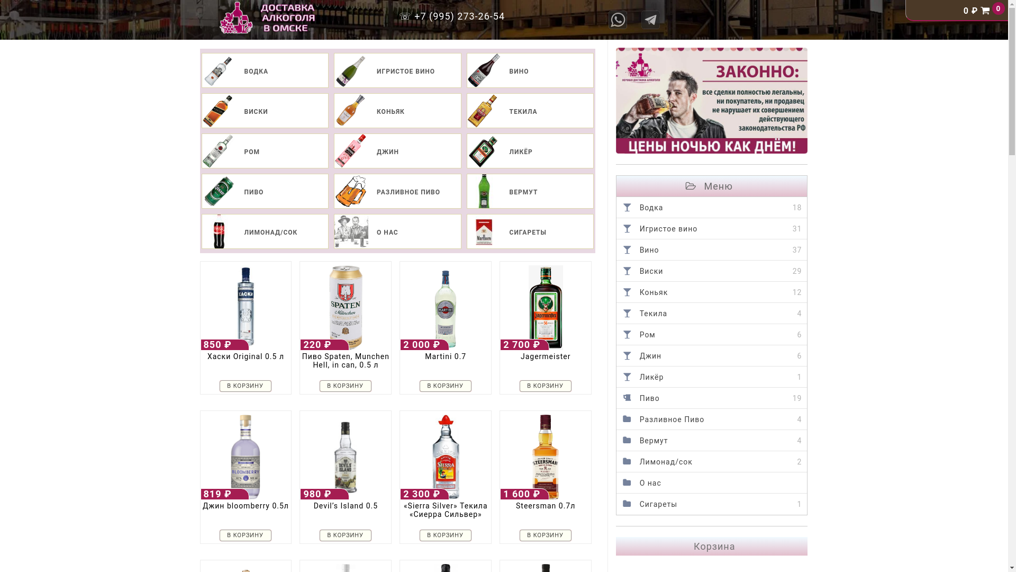Select Джин in sidebar menu
The width and height of the screenshot is (1016, 572).
[711, 356]
